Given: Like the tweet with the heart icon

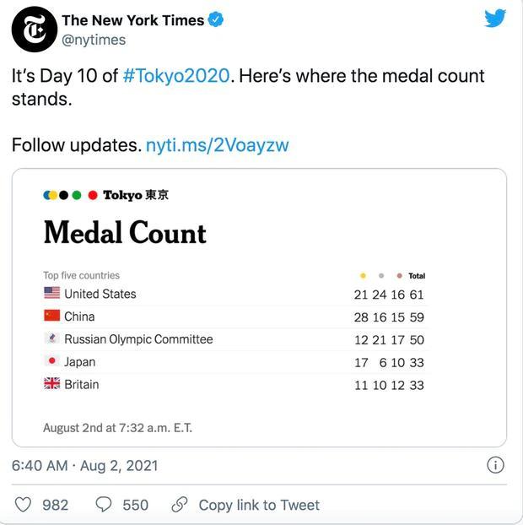Looking at the screenshot, I should pyautogui.click(x=24, y=505).
